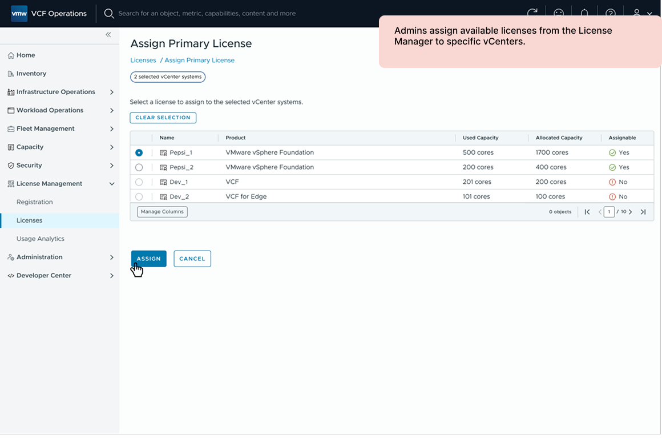The height and width of the screenshot is (439, 662).
Task: Click the Capacity icon
Action: (11, 147)
